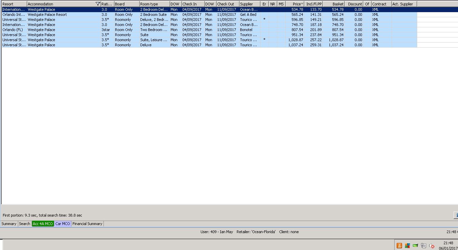
Task: Select the Acc 4A MCO tab
Action: click(43, 224)
